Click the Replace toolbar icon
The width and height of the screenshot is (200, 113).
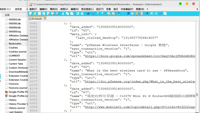(x=92, y=14)
